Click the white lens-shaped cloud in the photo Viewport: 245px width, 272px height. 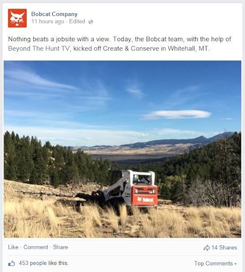[176, 114]
